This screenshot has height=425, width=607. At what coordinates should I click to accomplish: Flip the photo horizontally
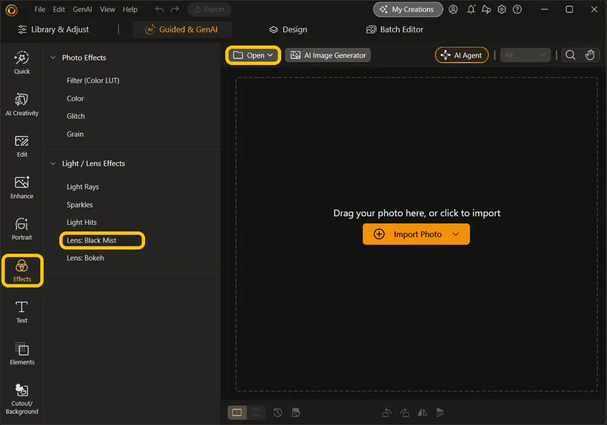click(422, 413)
